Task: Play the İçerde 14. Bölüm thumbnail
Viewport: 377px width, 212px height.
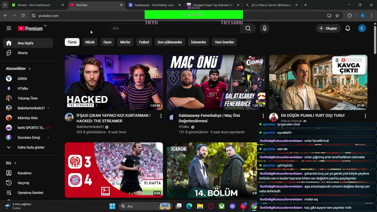Action: (212, 170)
